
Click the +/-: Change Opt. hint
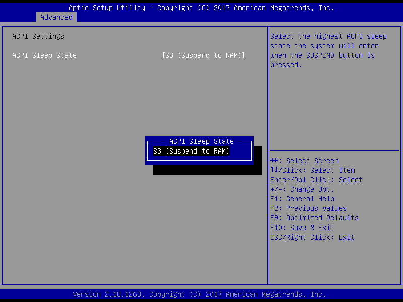coord(302,189)
